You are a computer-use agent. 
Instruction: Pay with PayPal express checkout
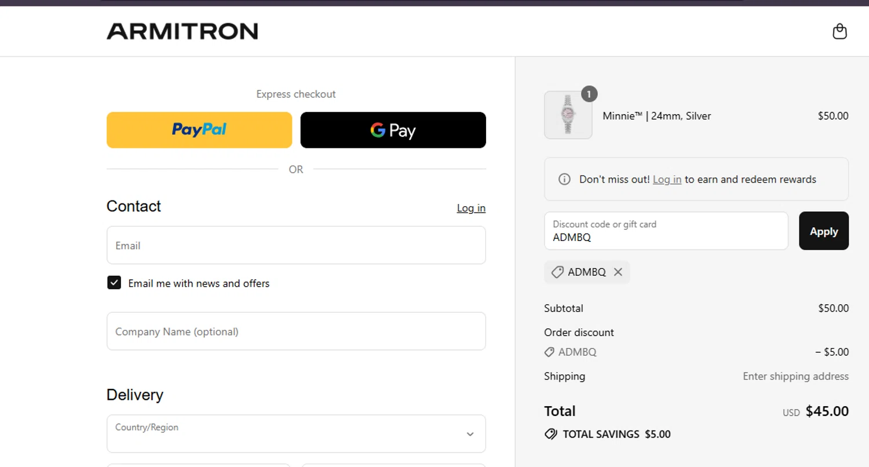(199, 130)
